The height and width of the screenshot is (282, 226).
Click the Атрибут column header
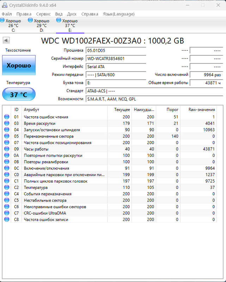[65, 110]
